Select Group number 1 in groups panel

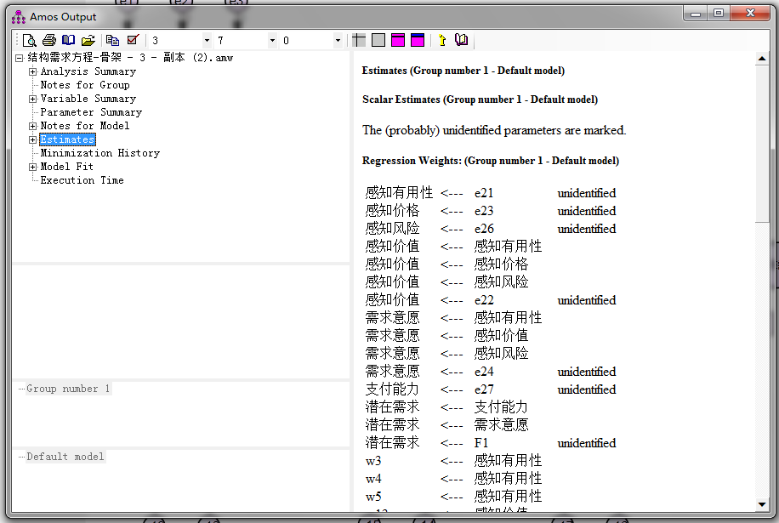(x=68, y=389)
